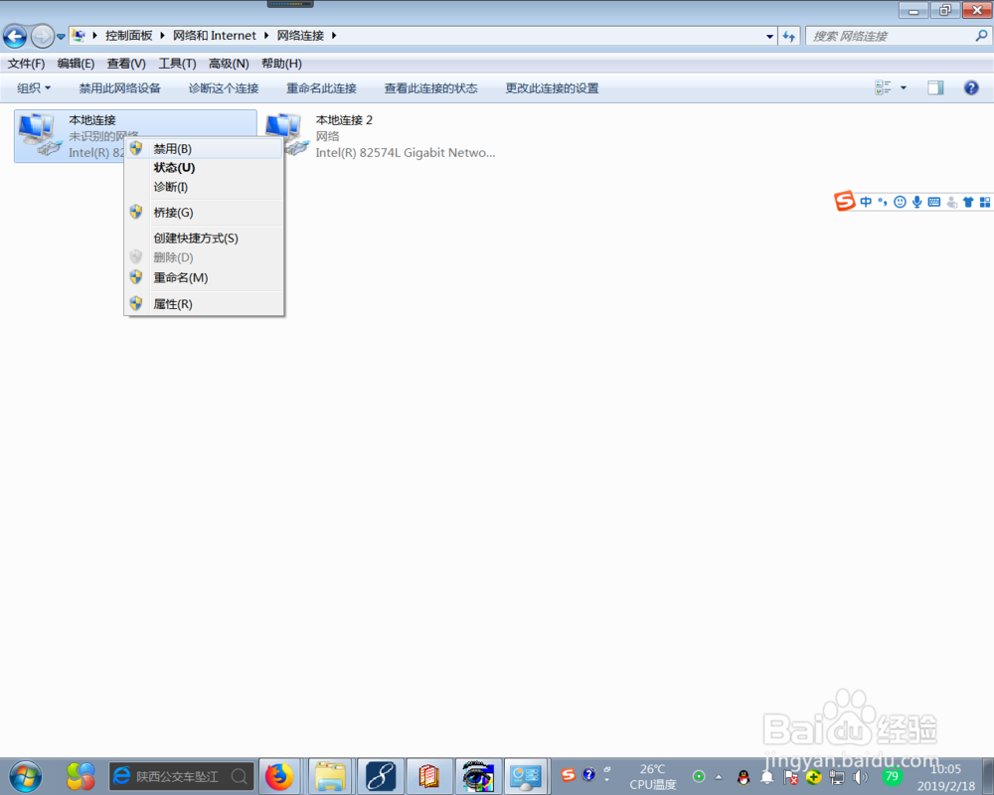Open the soft keyboard on Sogou toolbar

pyautogui.click(x=934, y=201)
